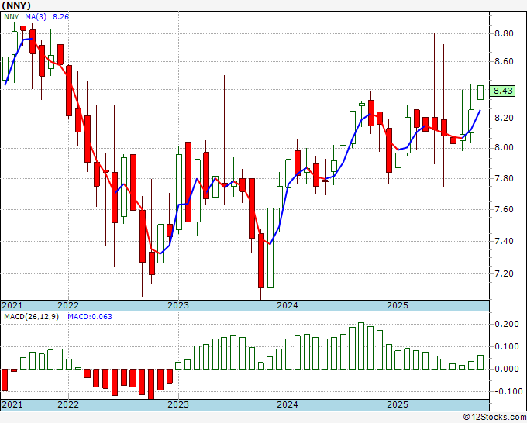
Task: Click the MA(3) indicator label
Action: 36,17
